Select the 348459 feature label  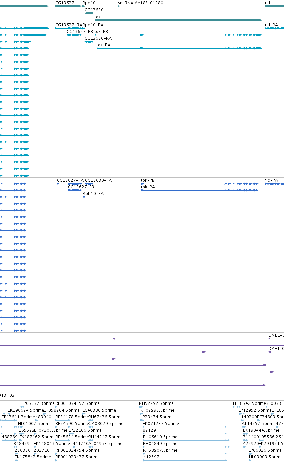coord(21,443)
